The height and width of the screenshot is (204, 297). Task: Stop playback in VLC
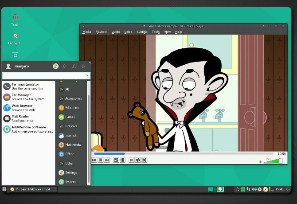101,160
